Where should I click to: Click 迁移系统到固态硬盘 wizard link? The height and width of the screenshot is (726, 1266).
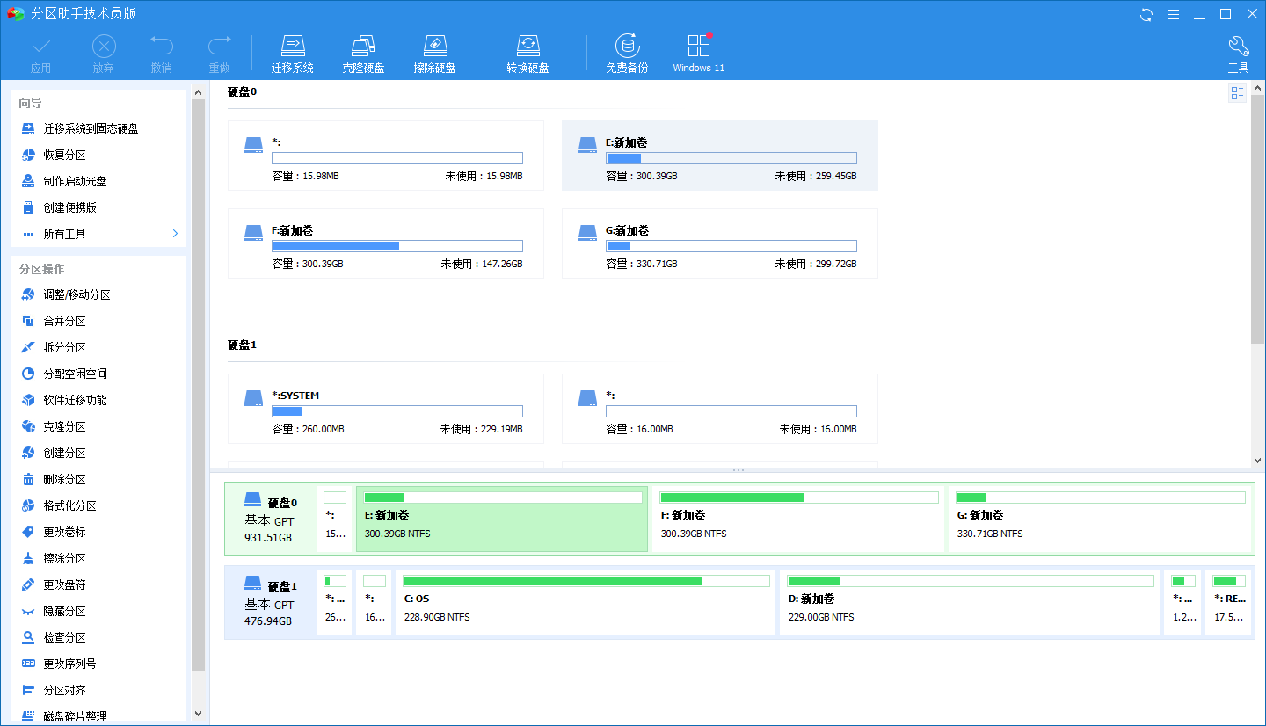(x=91, y=128)
